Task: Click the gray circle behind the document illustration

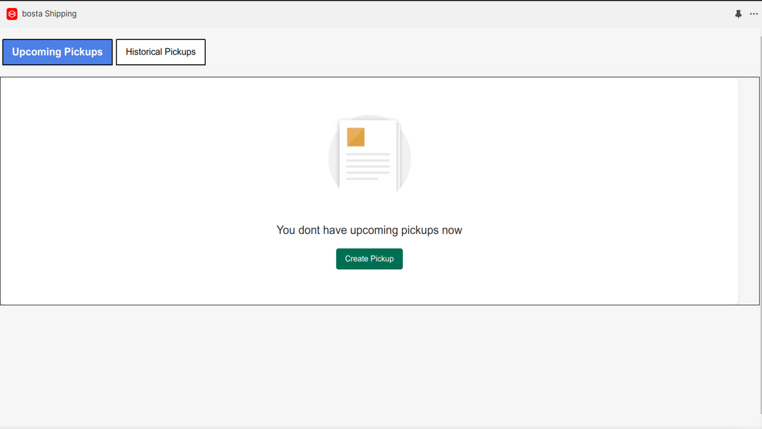Action: (333, 157)
